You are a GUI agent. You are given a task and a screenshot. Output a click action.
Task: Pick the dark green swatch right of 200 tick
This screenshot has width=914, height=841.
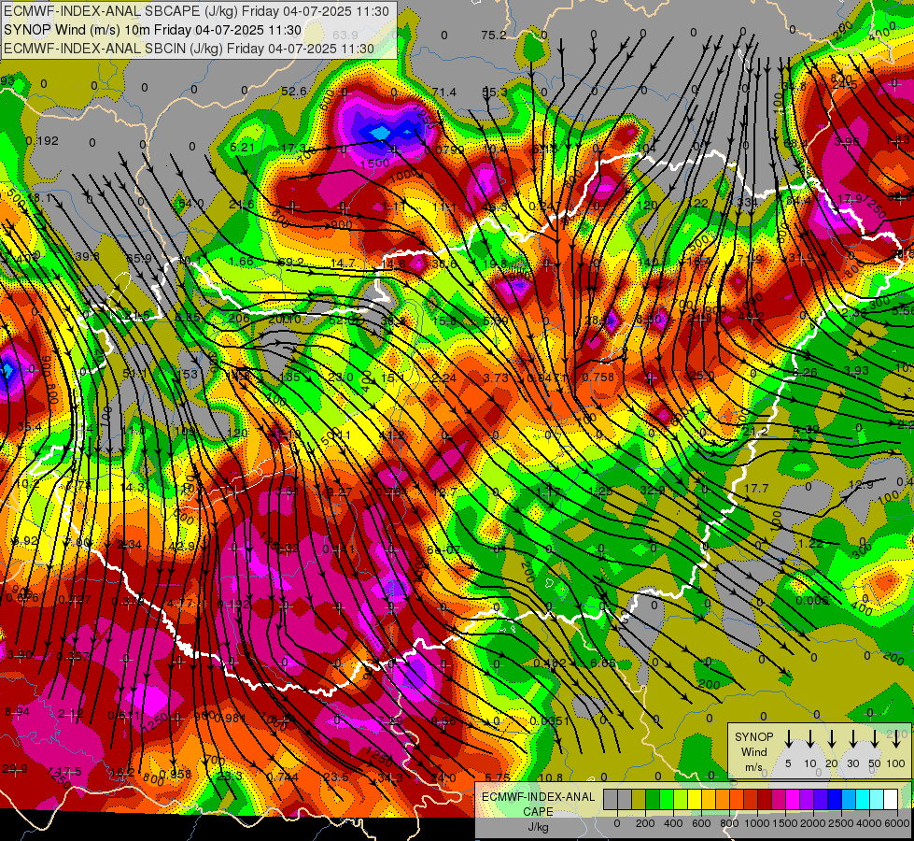(x=653, y=799)
